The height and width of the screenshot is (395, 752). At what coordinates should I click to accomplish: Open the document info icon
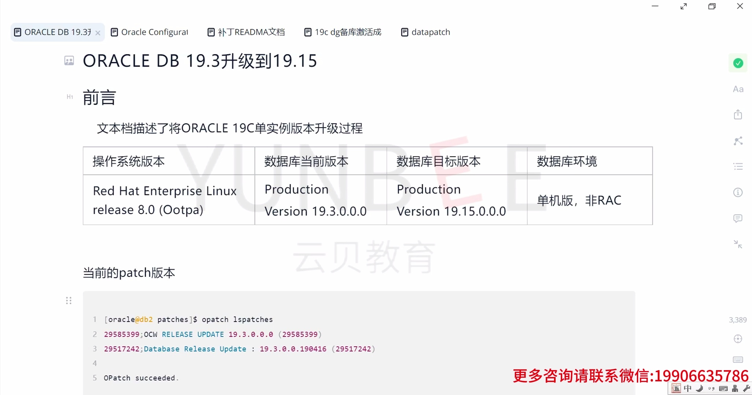738,192
